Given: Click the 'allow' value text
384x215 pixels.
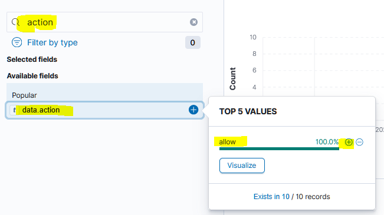Looking at the screenshot, I should (x=227, y=142).
